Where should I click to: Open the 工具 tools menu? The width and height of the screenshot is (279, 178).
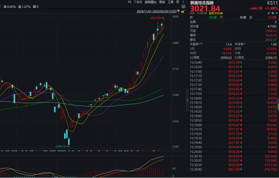point(171,2)
